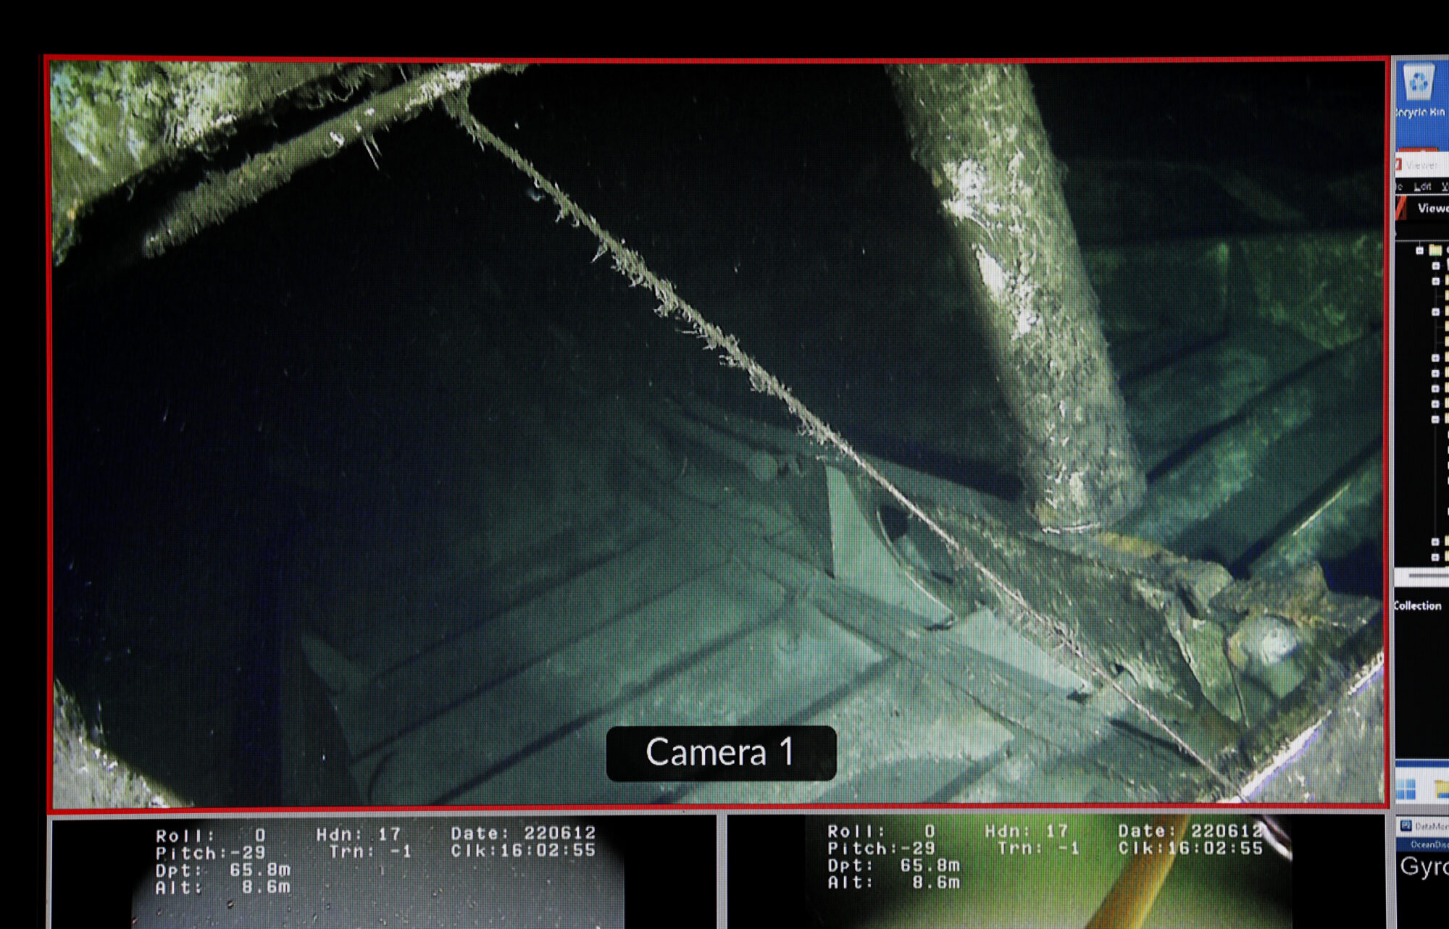Click the OceanDiscovery title bar
The height and width of the screenshot is (929, 1449).
[1423, 844]
